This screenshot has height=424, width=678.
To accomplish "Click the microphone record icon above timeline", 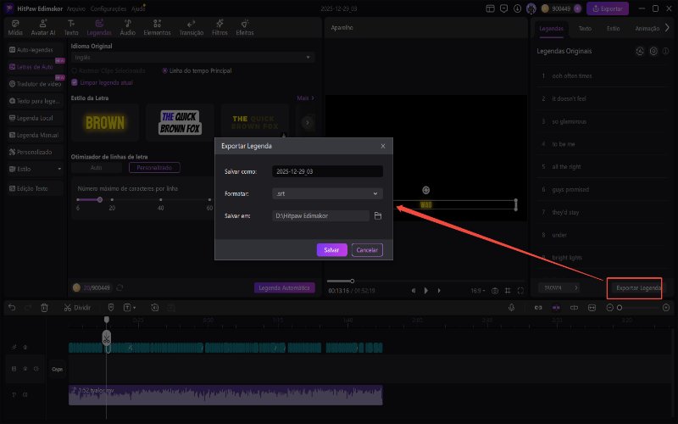I will click(x=513, y=307).
